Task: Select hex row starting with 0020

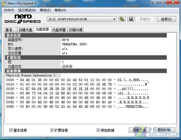Action: (77, 89)
